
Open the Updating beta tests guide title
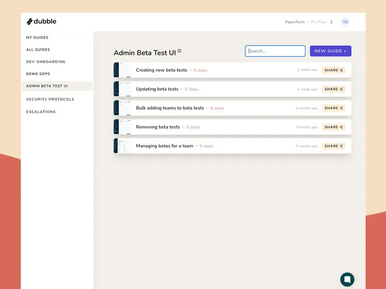pyautogui.click(x=157, y=89)
